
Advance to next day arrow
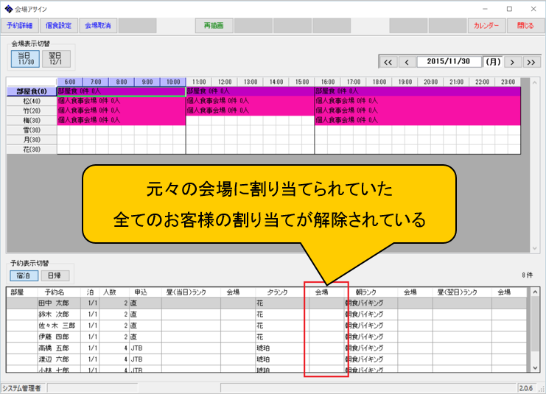click(514, 62)
